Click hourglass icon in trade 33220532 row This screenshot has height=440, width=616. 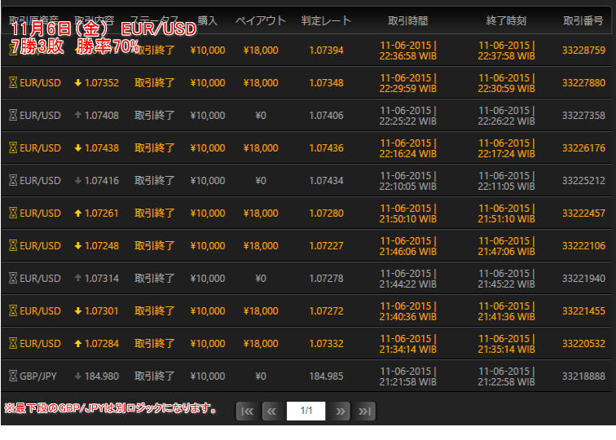click(x=13, y=344)
